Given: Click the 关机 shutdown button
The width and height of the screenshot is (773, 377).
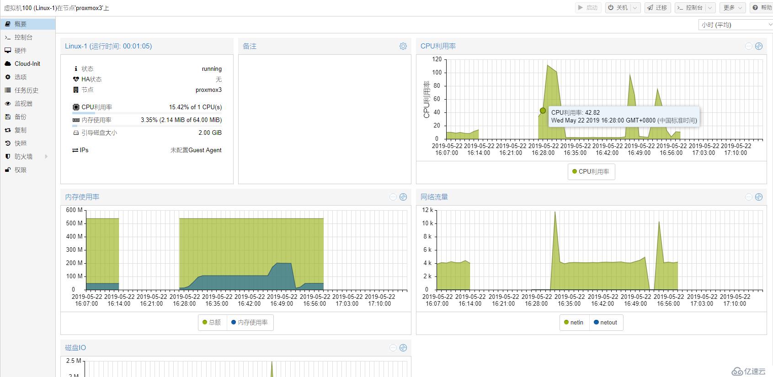Looking at the screenshot, I should click(618, 7).
